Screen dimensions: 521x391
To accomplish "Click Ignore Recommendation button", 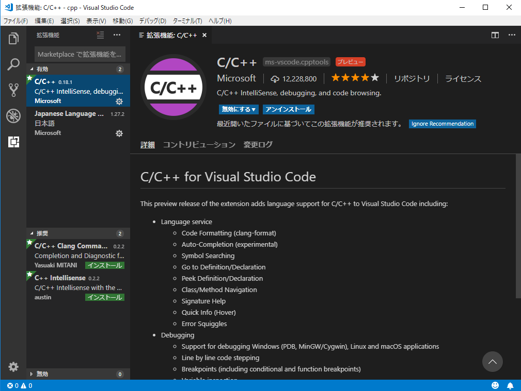I will [x=442, y=124].
